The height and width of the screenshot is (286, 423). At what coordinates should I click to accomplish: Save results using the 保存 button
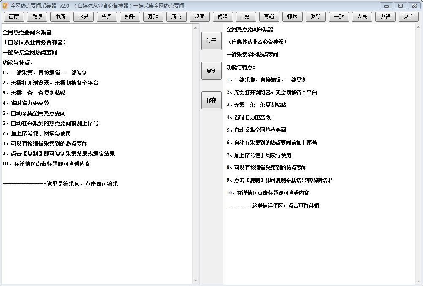(x=211, y=100)
